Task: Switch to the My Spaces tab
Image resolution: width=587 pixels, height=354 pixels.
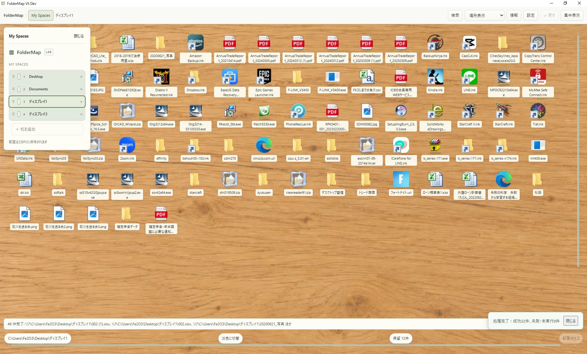Action: [41, 15]
